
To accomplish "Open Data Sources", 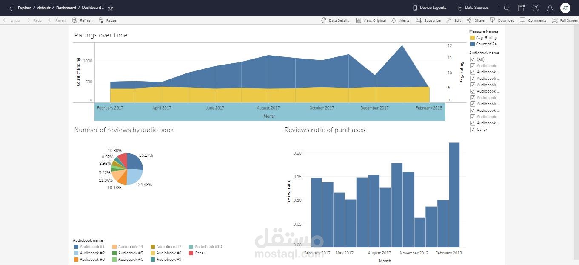I will [473, 8].
